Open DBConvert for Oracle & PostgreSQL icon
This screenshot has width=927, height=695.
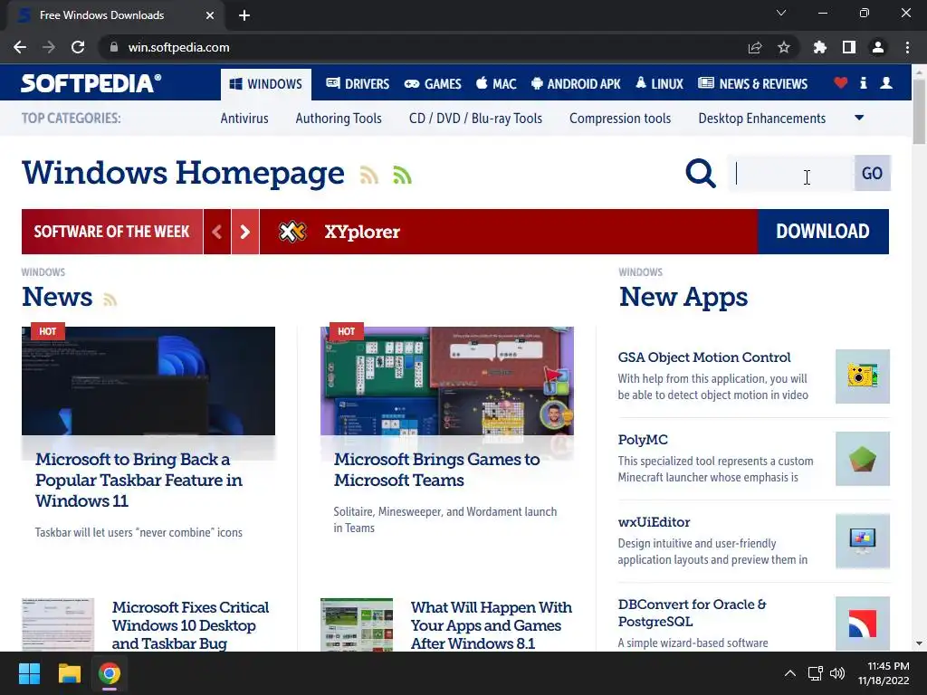click(862, 624)
